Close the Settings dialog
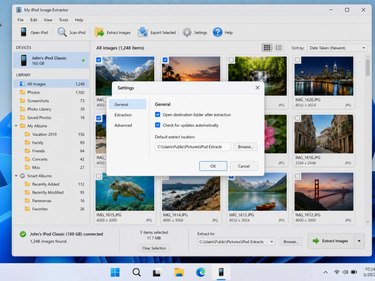Viewport: 375px width, 281px height. [x=257, y=88]
